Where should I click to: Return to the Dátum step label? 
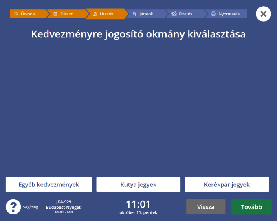67,14
